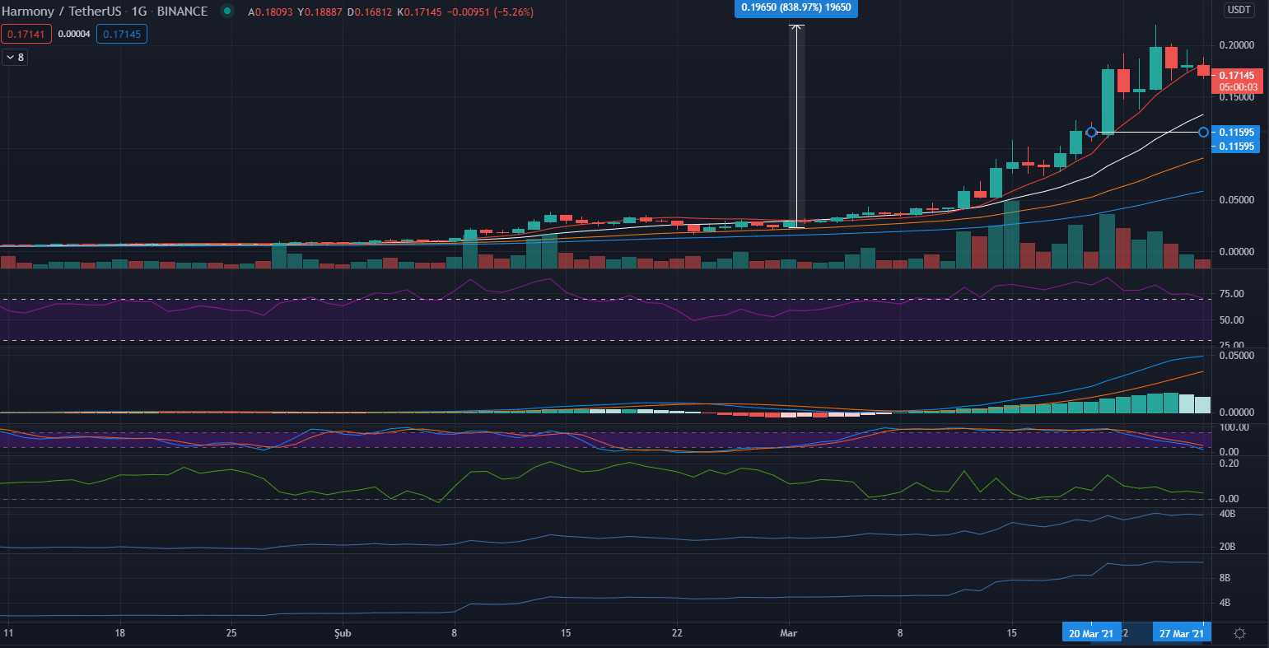Screen dimensions: 1269x648
Task: Click the 100.00 stochastic scale label
Action: (x=1234, y=427)
